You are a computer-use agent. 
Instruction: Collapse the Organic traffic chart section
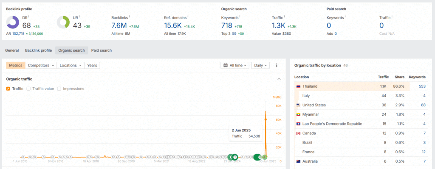pos(279,79)
